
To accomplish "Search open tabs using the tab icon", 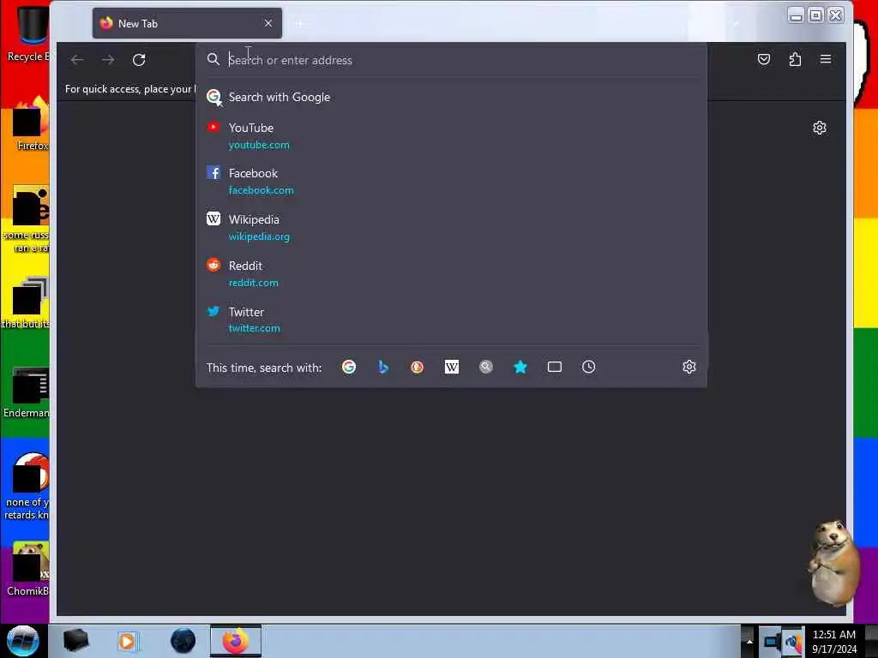I will [x=555, y=367].
